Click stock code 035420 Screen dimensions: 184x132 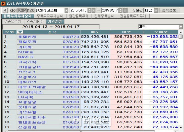coord(71,57)
